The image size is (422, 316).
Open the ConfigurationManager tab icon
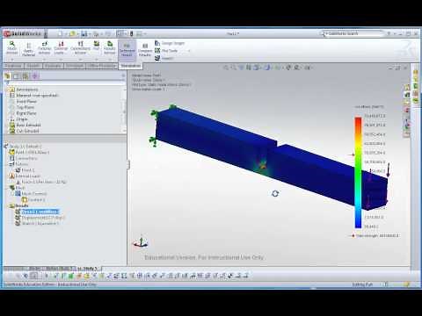(x=25, y=76)
